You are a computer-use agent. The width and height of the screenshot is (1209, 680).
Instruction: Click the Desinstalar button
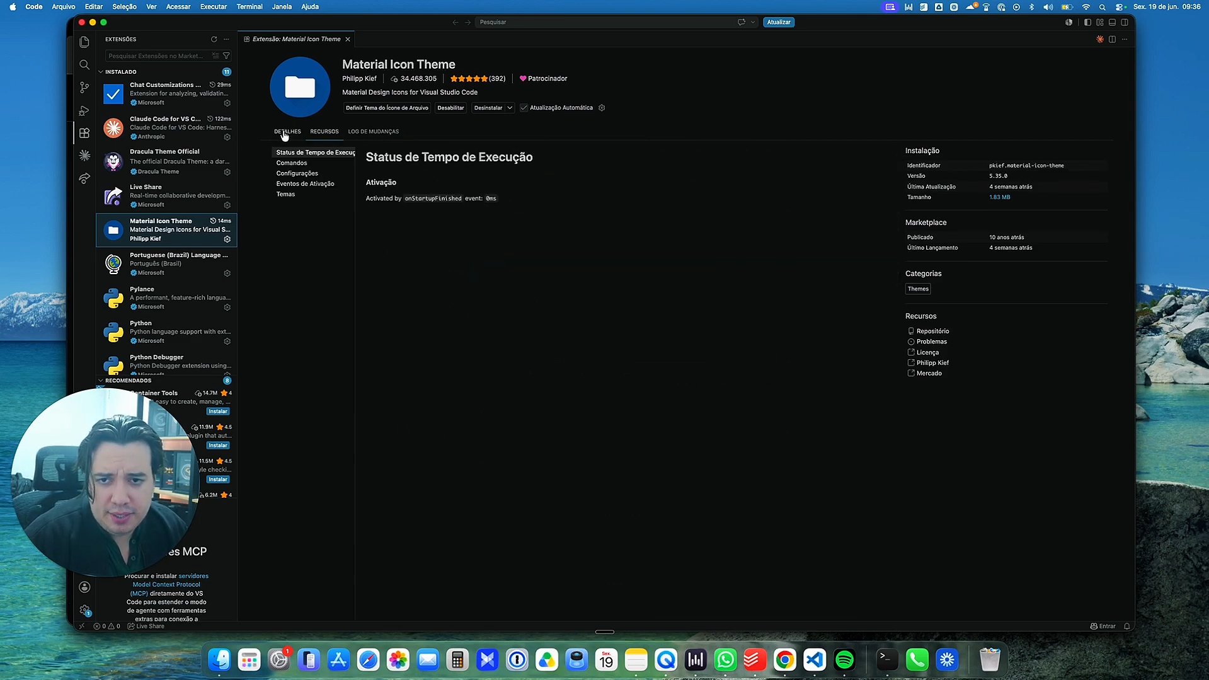[488, 108]
